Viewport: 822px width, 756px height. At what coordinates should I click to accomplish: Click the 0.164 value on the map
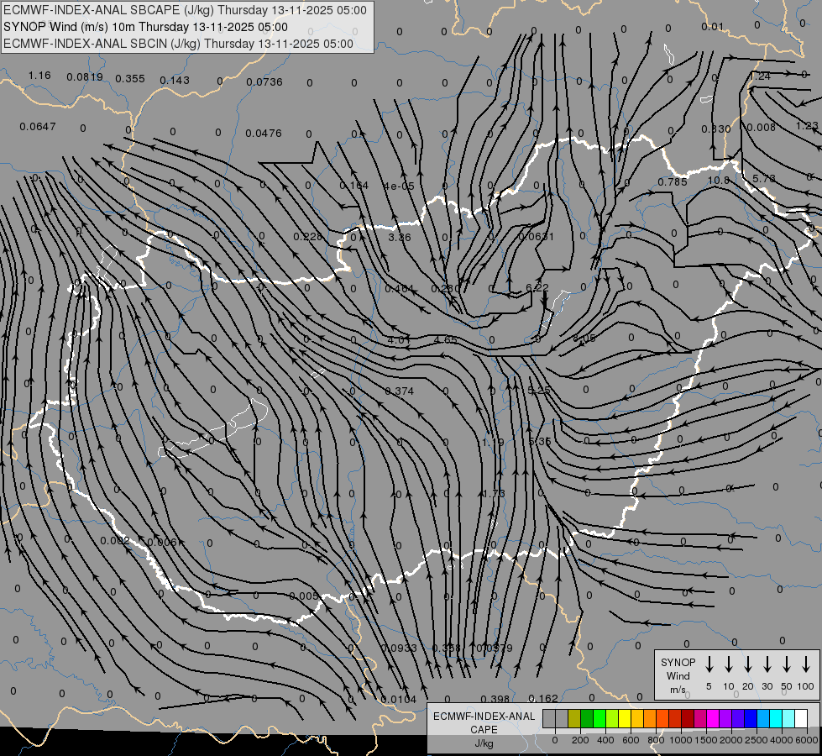[353, 186]
